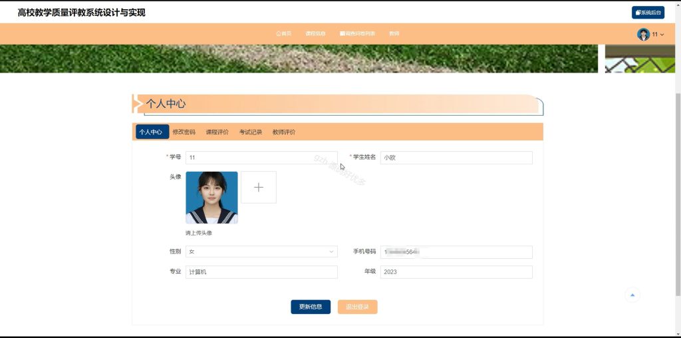
Task: Open the 系统后台 admin backend button
Action: tap(648, 13)
